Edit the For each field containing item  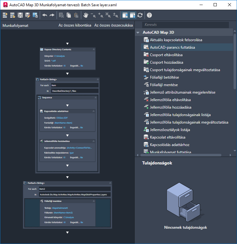click(x=75, y=85)
